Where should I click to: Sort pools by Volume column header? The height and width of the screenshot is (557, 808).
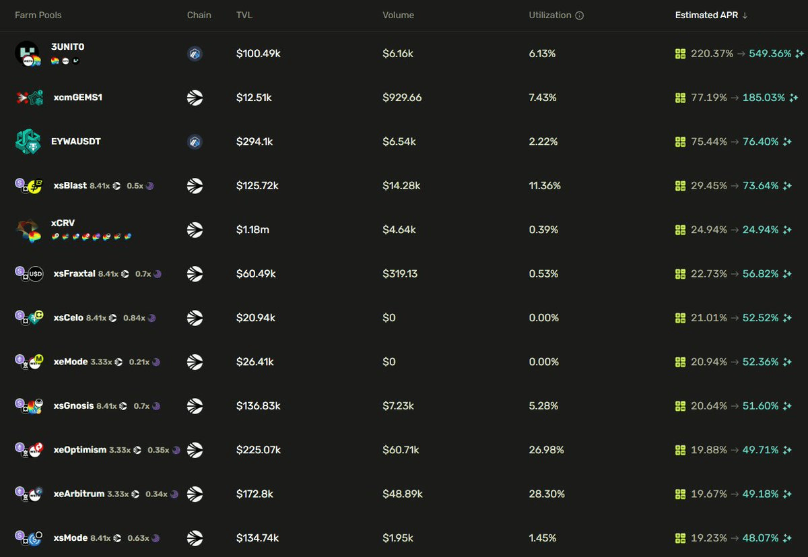click(x=398, y=15)
